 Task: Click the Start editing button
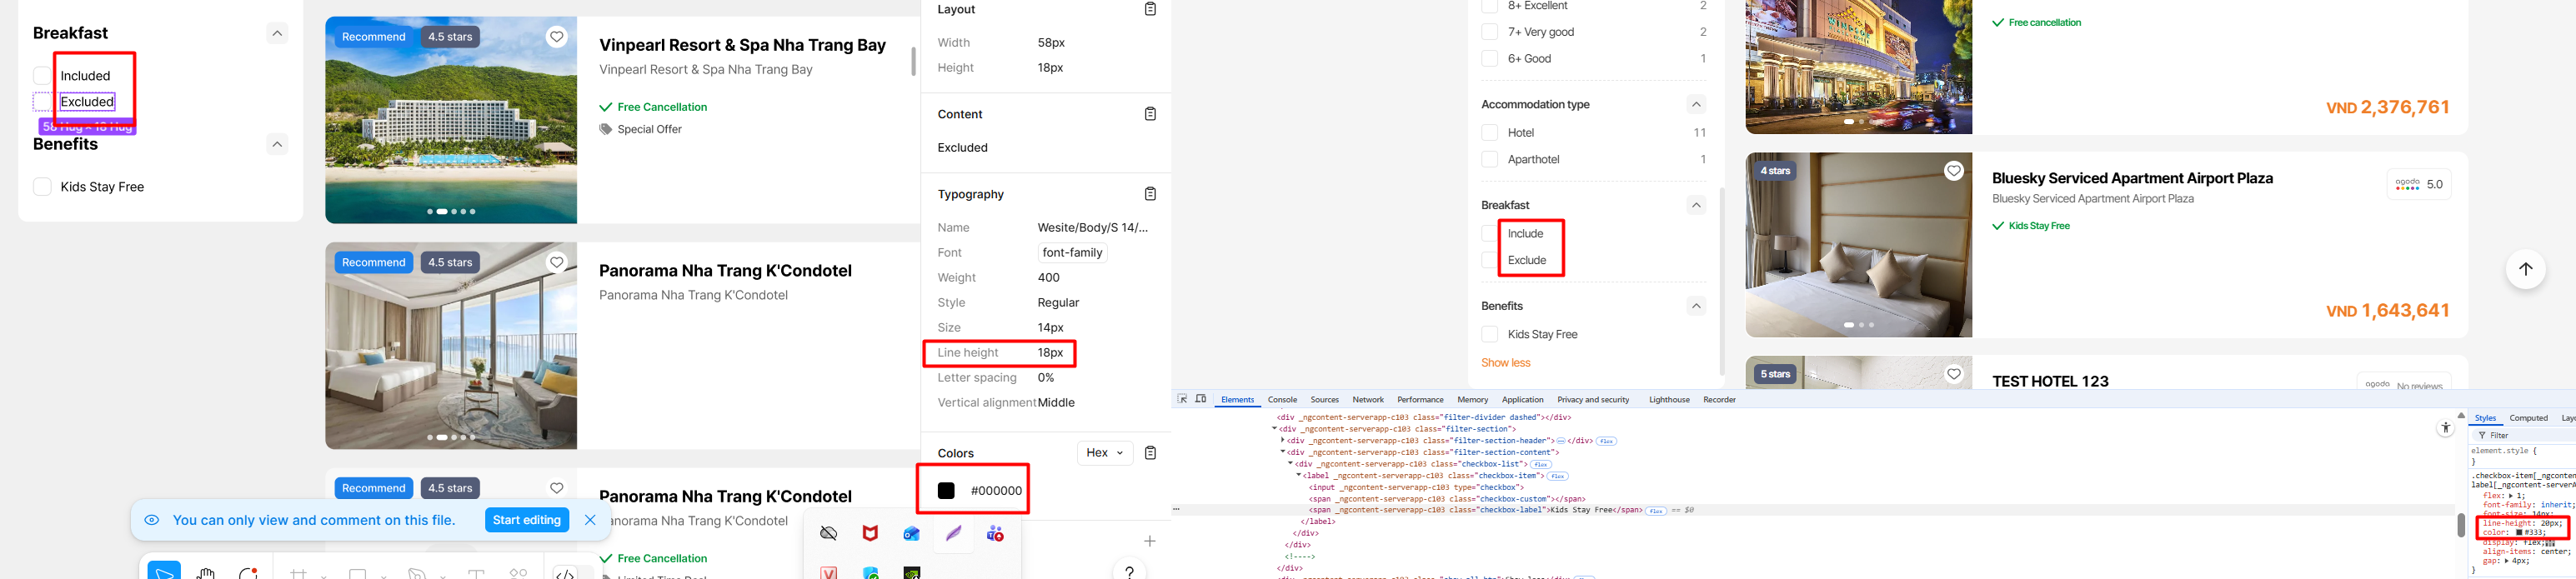click(527, 520)
